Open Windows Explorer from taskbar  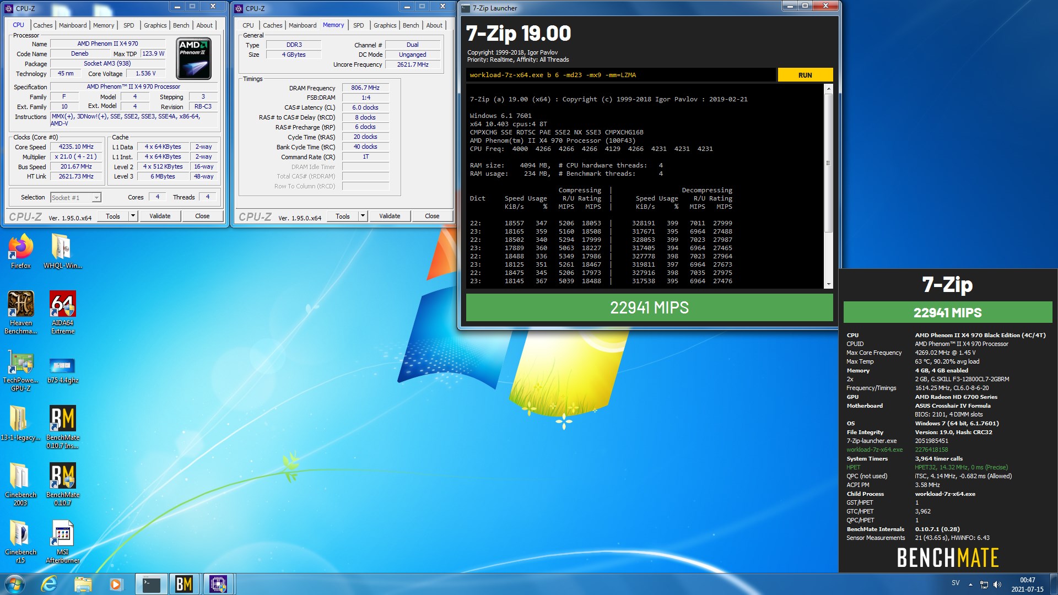[x=83, y=584]
